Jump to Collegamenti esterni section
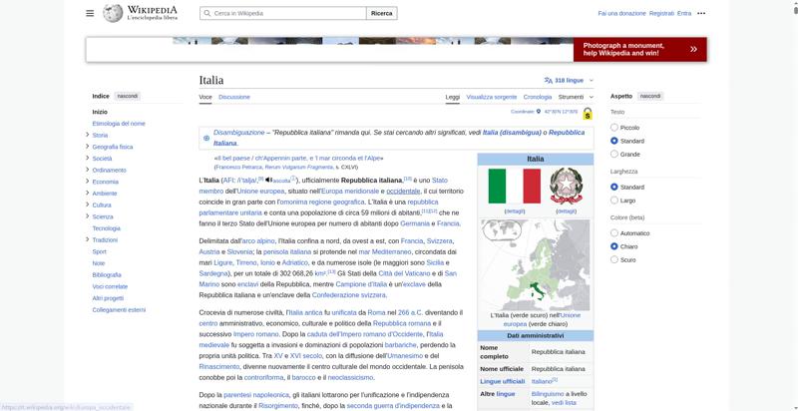 click(x=119, y=310)
